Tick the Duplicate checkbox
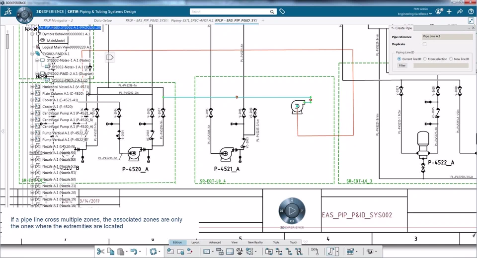 click(425, 44)
